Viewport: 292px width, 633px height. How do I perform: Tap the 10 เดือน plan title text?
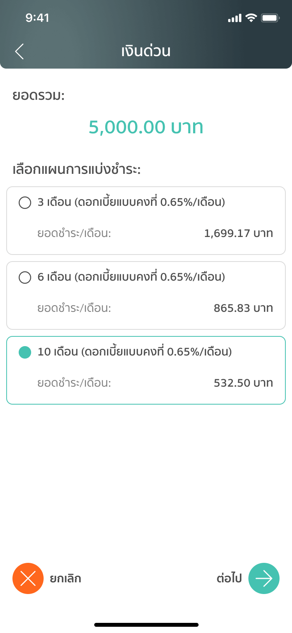point(135,352)
